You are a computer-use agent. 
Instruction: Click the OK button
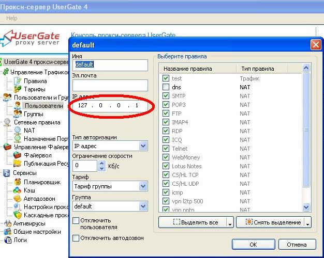[x=253, y=245]
